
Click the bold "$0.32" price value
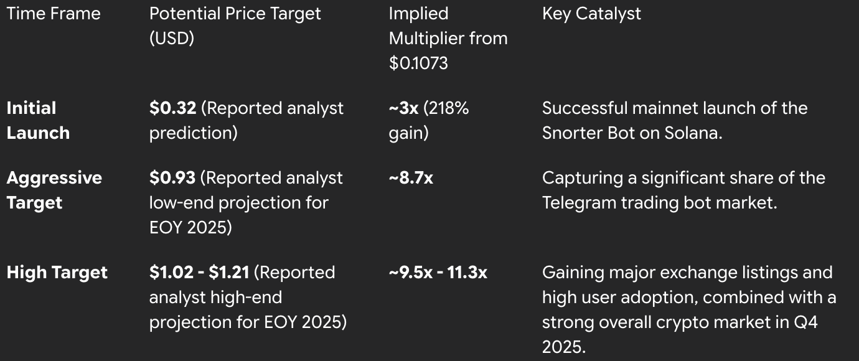[172, 108]
